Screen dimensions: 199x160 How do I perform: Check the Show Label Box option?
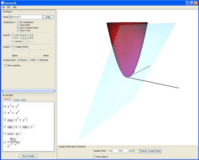pos(5,66)
